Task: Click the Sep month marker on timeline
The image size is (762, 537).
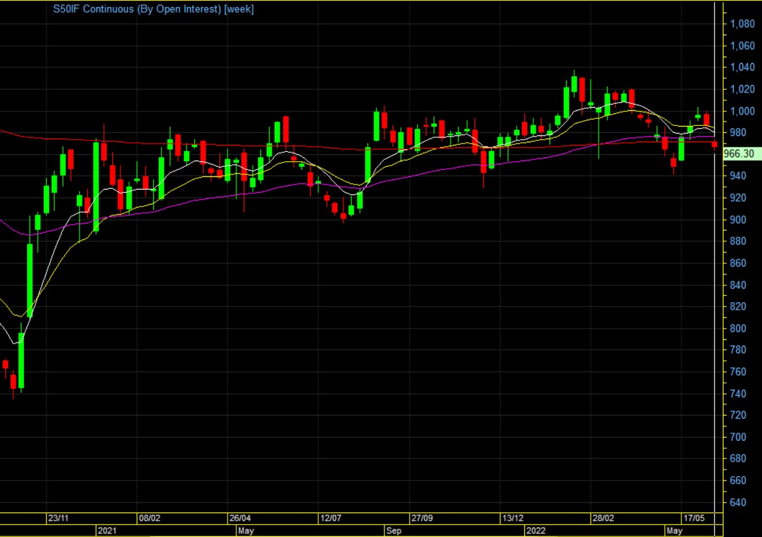Action: click(x=394, y=531)
